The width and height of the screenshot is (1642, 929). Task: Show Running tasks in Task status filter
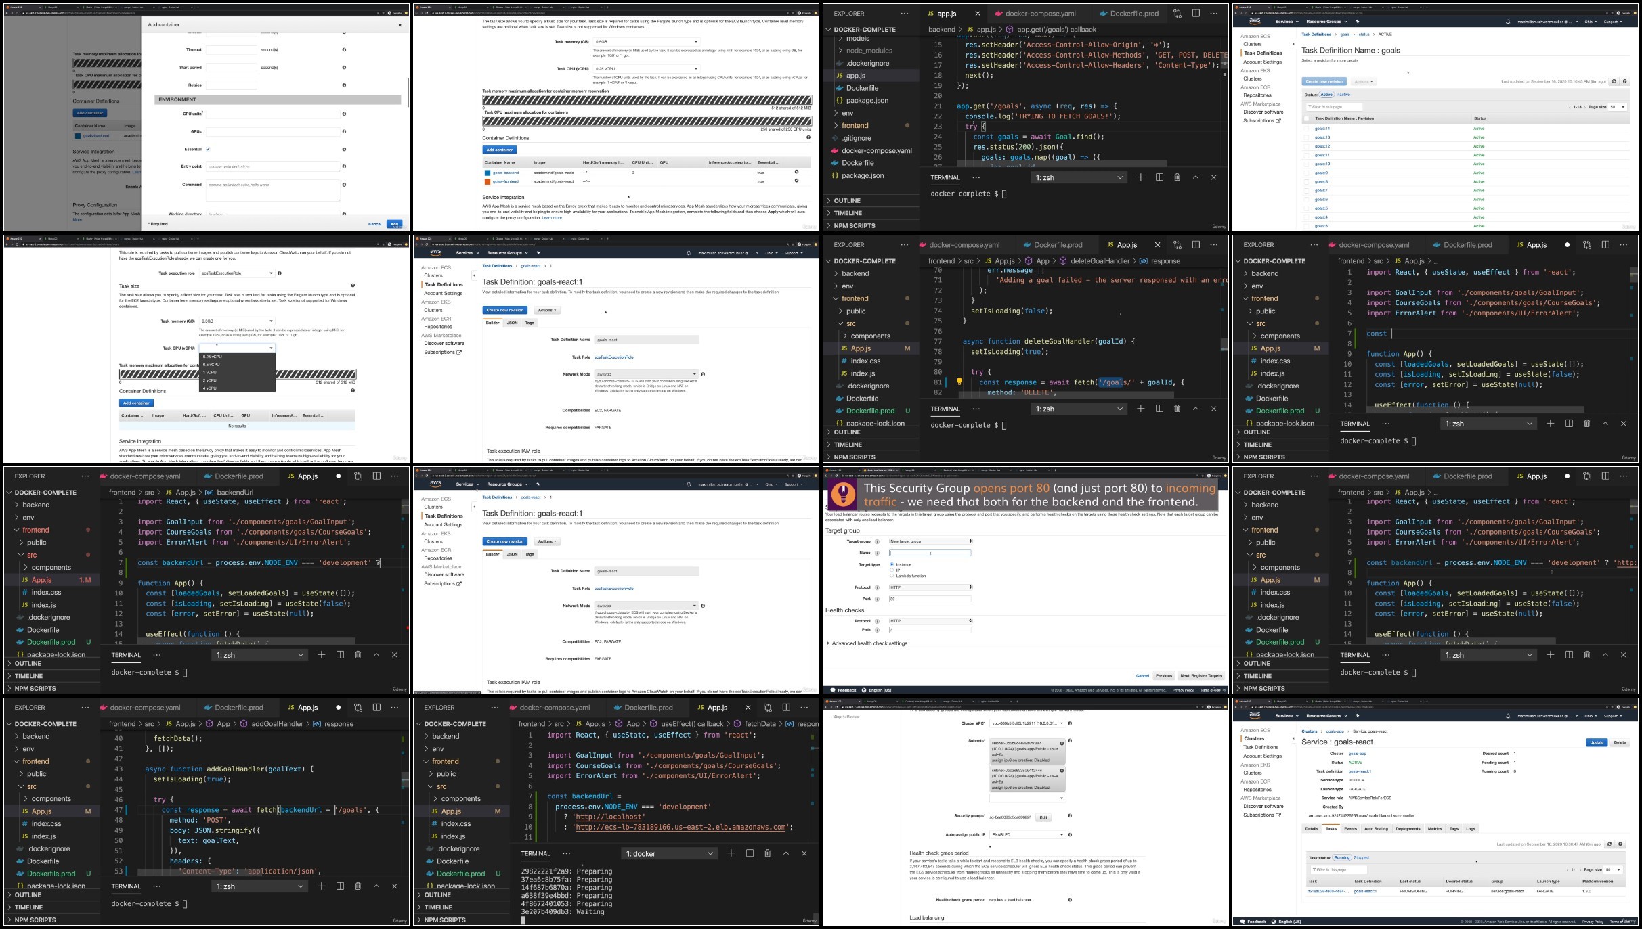pos(1341,857)
